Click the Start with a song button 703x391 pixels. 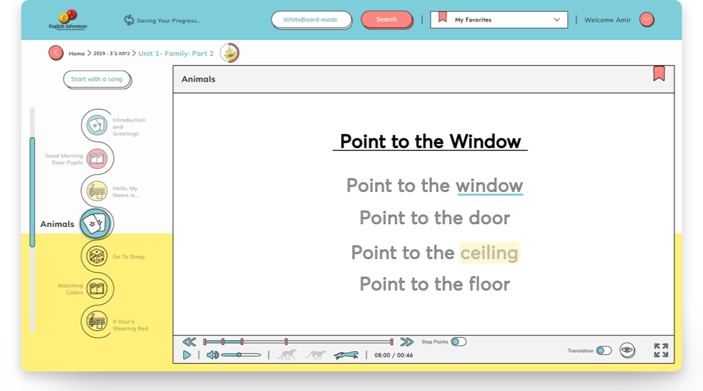(97, 80)
